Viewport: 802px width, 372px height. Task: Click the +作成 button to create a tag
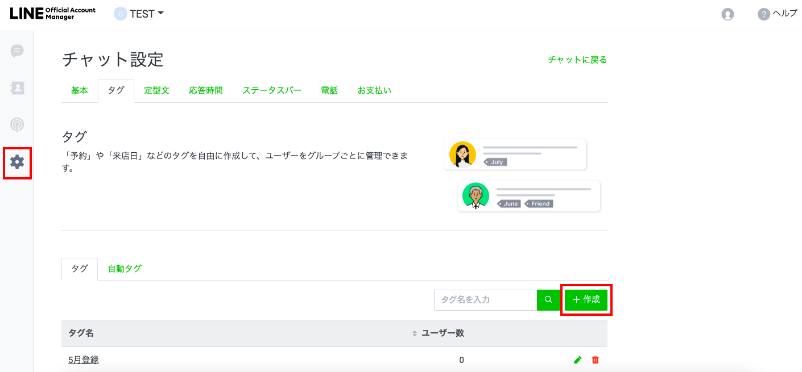(x=586, y=300)
